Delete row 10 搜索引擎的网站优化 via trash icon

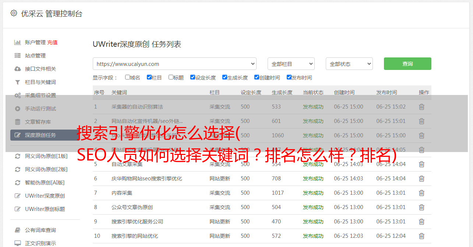[422, 236]
